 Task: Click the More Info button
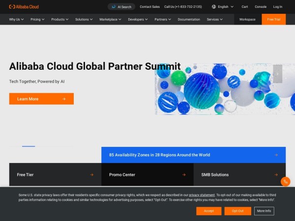[x=264, y=211]
